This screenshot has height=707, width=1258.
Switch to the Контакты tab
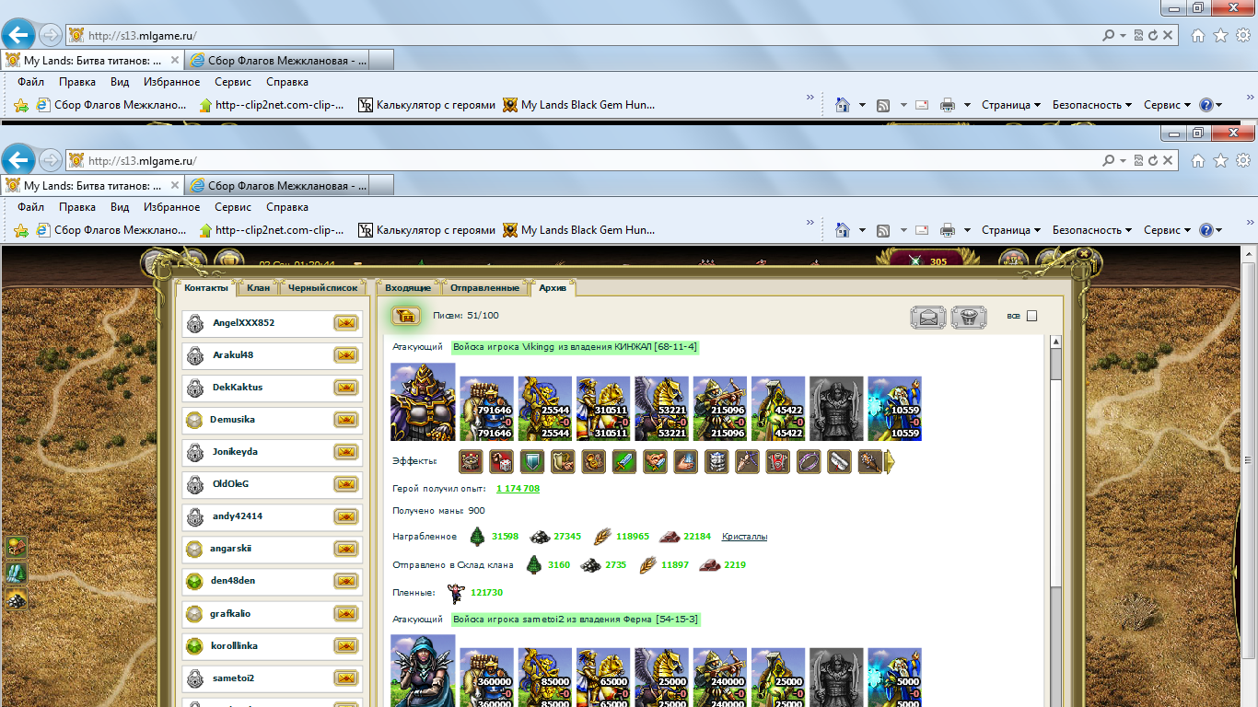206,288
